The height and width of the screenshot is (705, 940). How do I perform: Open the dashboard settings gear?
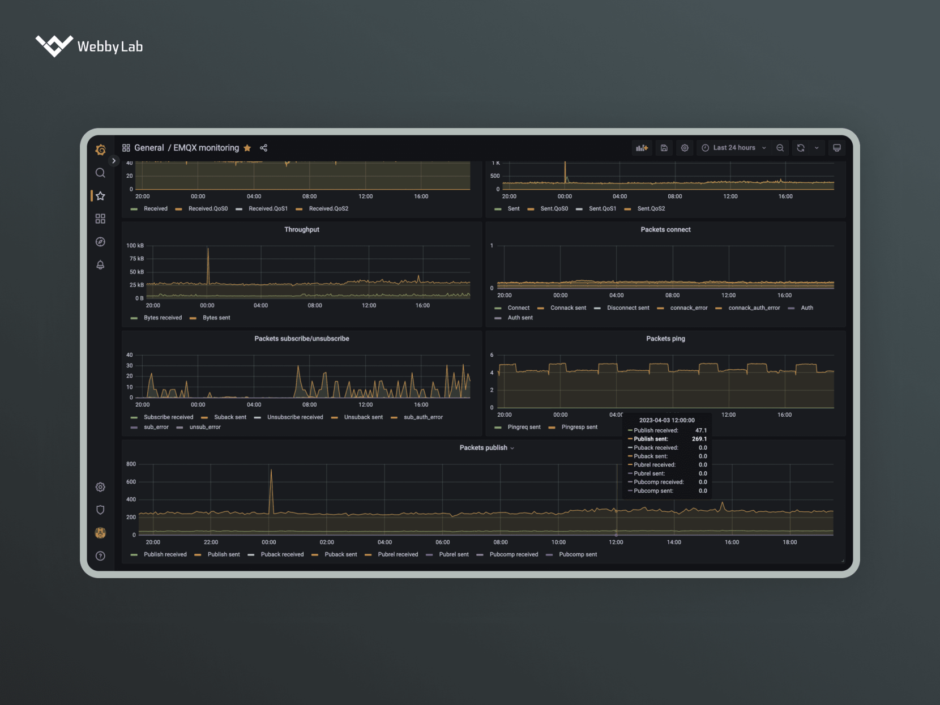(x=685, y=148)
